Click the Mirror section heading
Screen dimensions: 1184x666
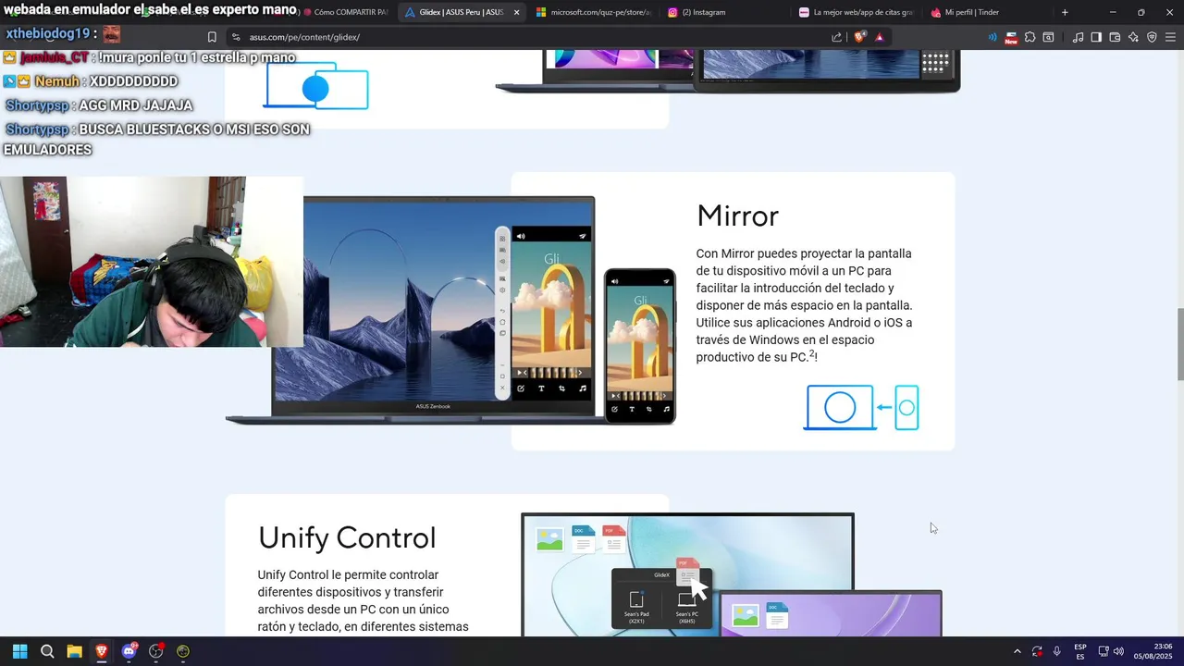[737, 216]
